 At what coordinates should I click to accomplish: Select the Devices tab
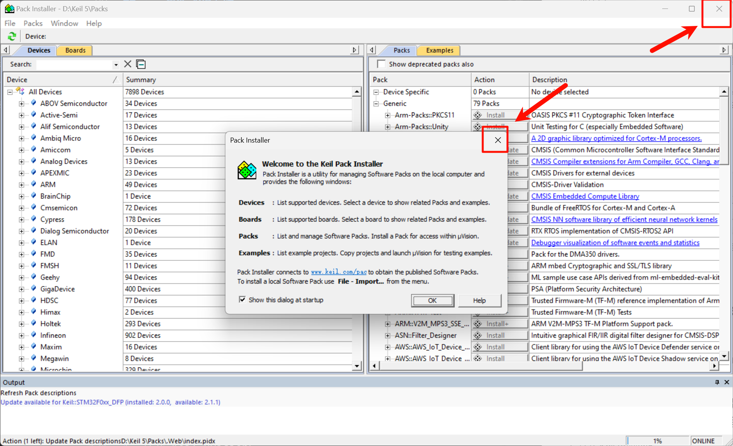(39, 50)
